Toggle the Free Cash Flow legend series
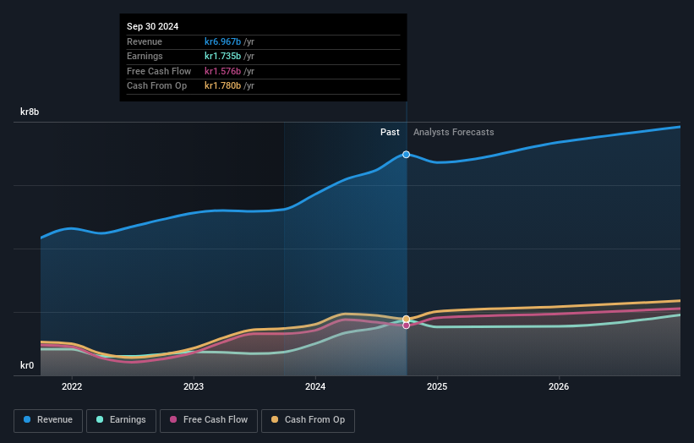Viewport: 694px width, 443px height. pyautogui.click(x=209, y=420)
